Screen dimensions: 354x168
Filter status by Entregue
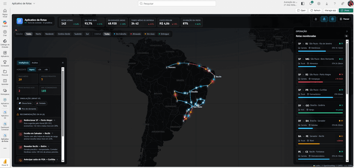click(164, 34)
